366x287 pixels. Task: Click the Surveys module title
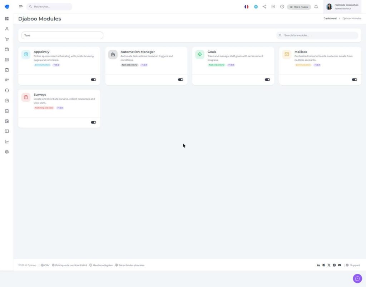point(40,95)
